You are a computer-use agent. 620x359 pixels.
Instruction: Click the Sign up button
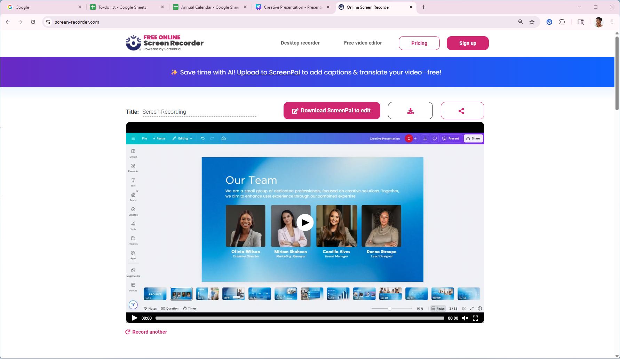pyautogui.click(x=467, y=43)
